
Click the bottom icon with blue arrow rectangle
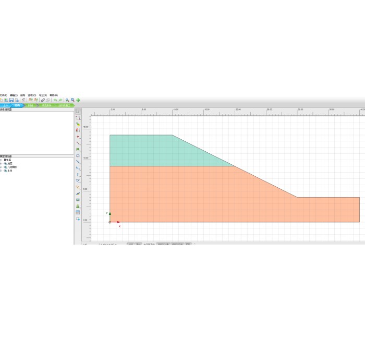click(78, 219)
